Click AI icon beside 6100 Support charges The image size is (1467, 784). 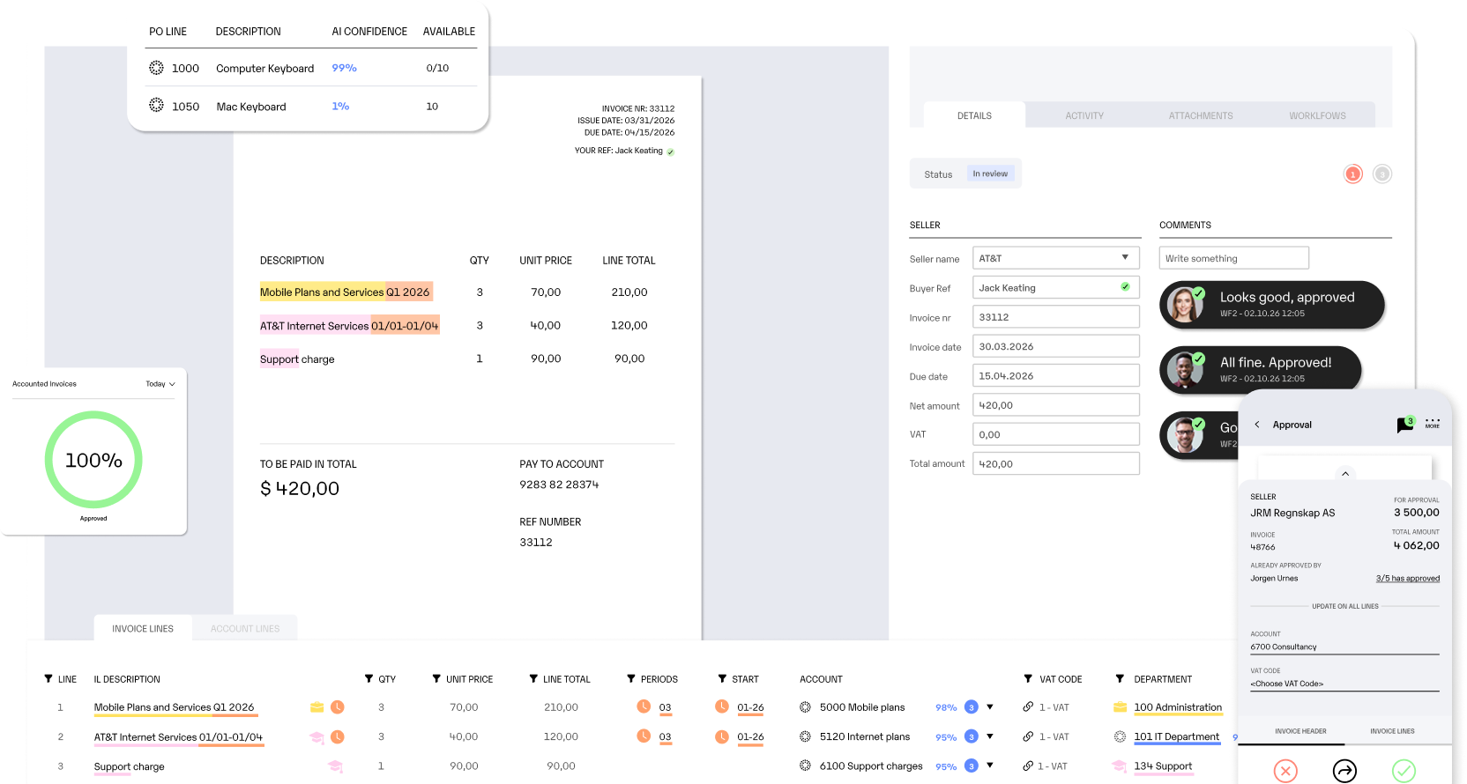point(805,766)
